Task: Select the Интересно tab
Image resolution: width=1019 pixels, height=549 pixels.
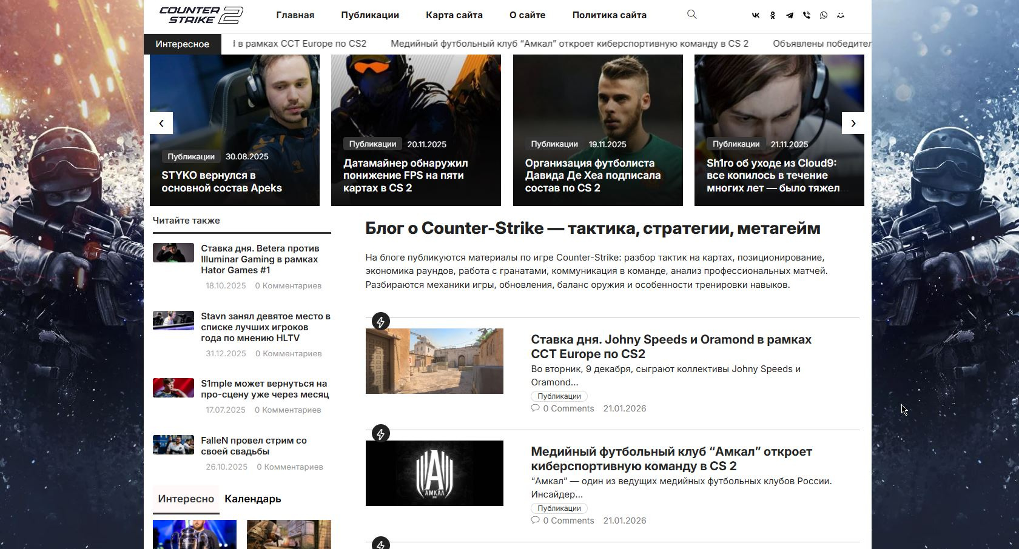Action: click(x=186, y=499)
